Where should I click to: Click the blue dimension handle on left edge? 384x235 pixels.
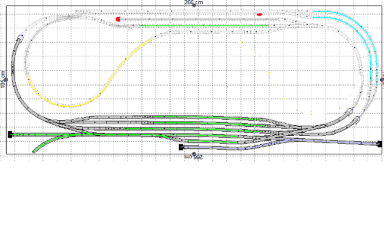(x=6, y=80)
